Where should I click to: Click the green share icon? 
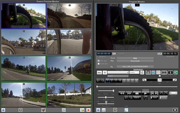176,72
